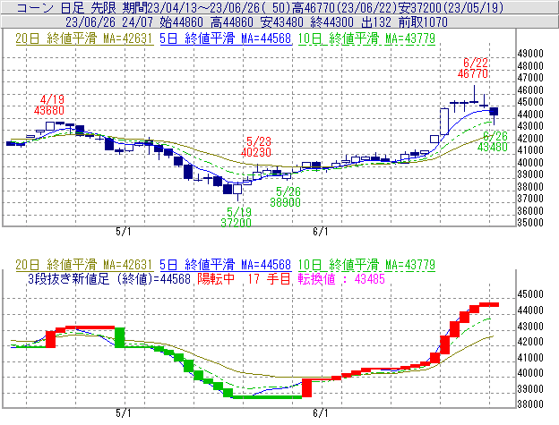Click '終44300' close price in header
Image resolution: width=559 pixels, height=425 pixels.
point(331,22)
